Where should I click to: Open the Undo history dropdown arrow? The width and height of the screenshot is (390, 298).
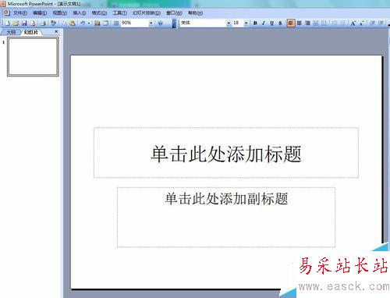pyautogui.click(x=89, y=23)
